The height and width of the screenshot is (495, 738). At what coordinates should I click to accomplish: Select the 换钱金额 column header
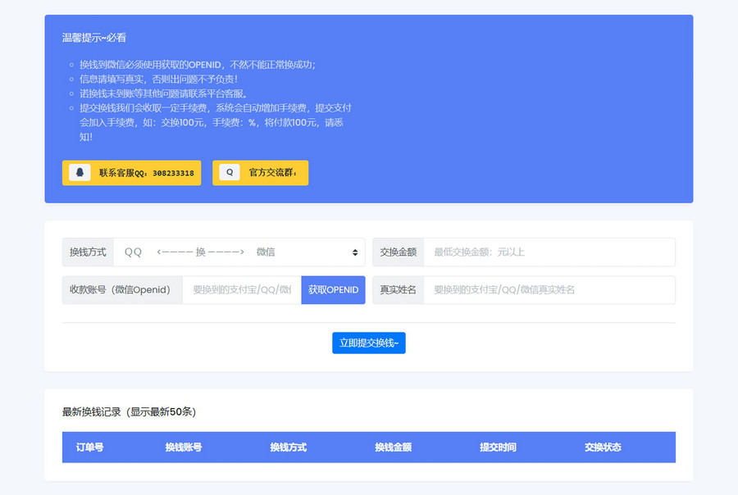pos(394,447)
